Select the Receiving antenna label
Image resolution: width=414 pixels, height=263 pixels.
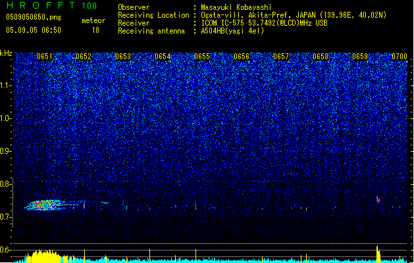tap(151, 31)
